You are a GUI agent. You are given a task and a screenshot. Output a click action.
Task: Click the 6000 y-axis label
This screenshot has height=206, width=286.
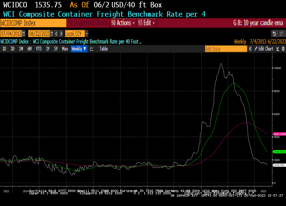point(277,114)
